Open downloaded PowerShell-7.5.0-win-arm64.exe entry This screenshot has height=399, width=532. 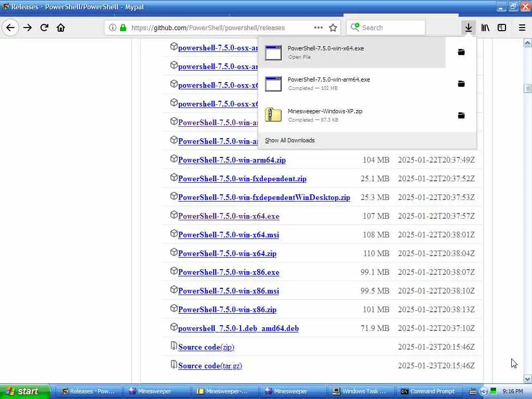pos(352,84)
